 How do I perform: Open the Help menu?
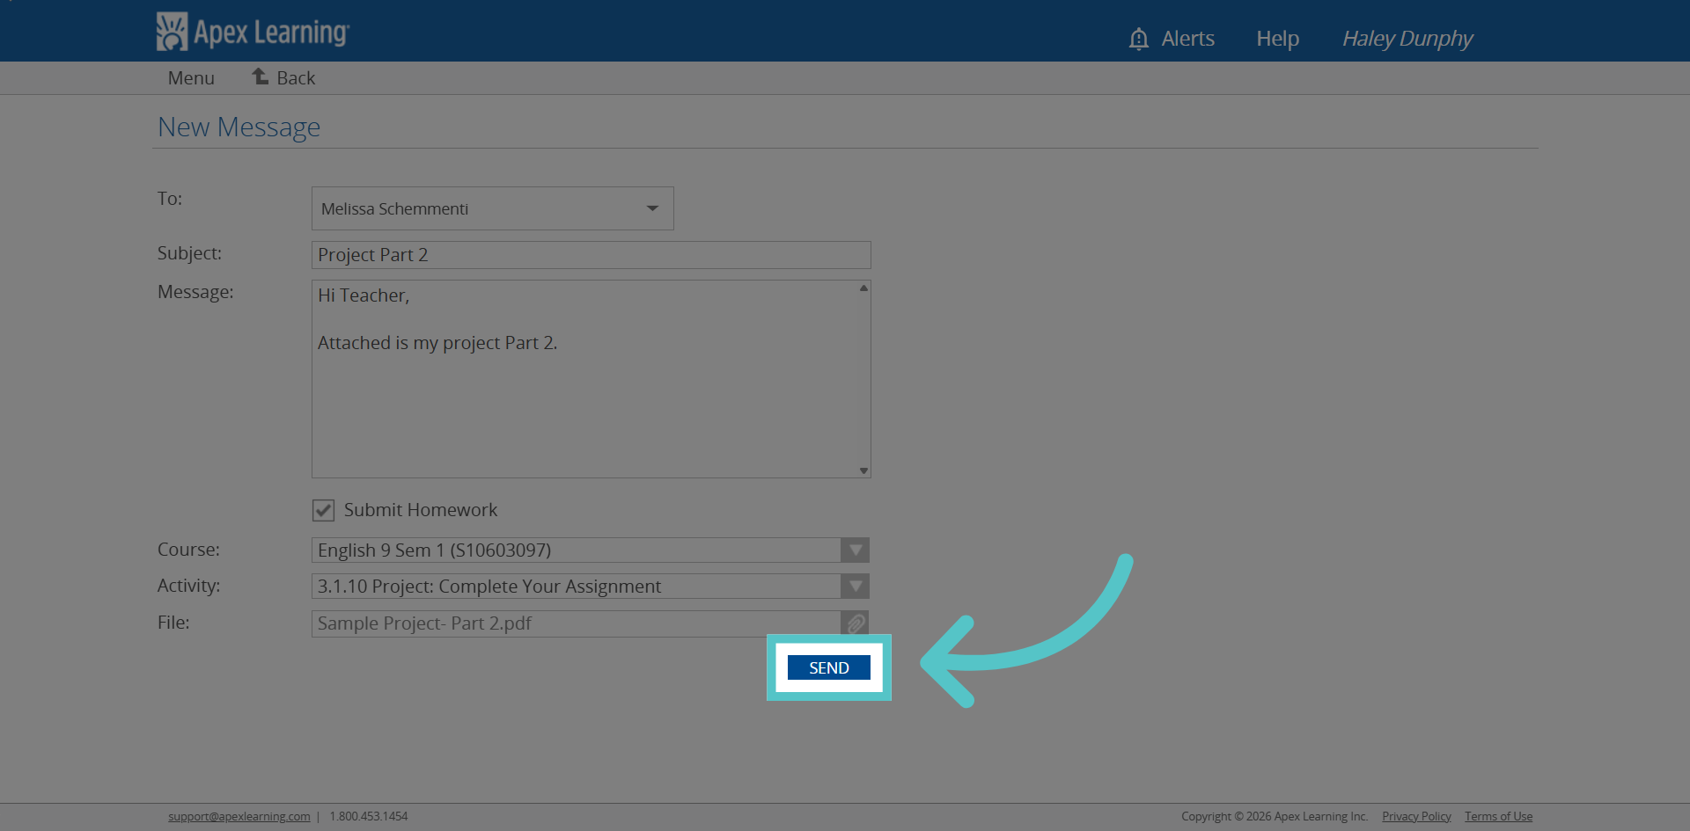click(x=1277, y=39)
